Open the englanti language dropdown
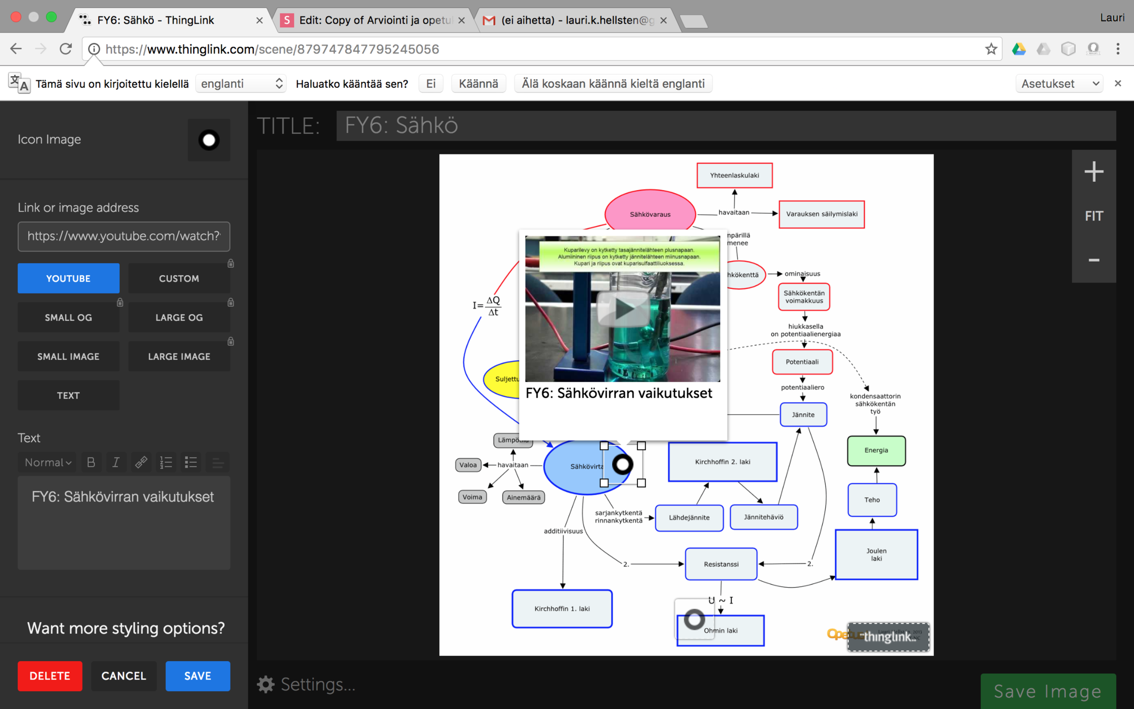1134x709 pixels. (241, 84)
